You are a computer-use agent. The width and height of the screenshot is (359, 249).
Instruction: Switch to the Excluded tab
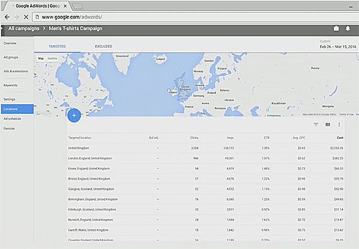click(x=104, y=46)
